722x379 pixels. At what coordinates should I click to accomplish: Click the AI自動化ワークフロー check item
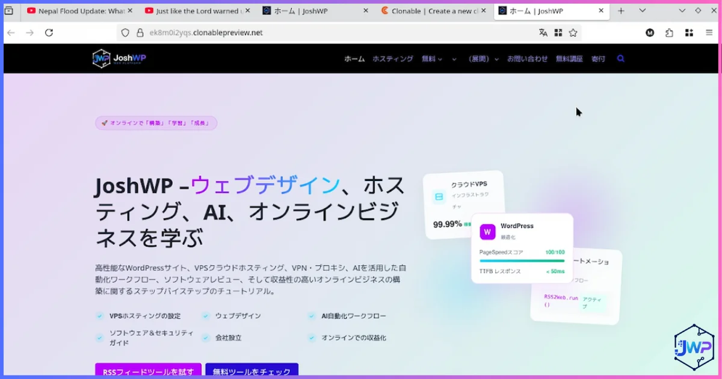click(347, 316)
